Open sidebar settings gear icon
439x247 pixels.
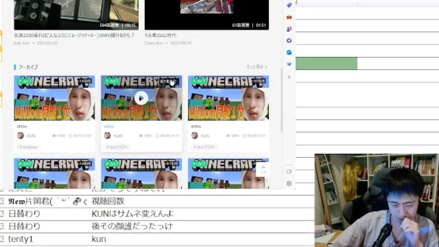pyautogui.click(x=289, y=183)
